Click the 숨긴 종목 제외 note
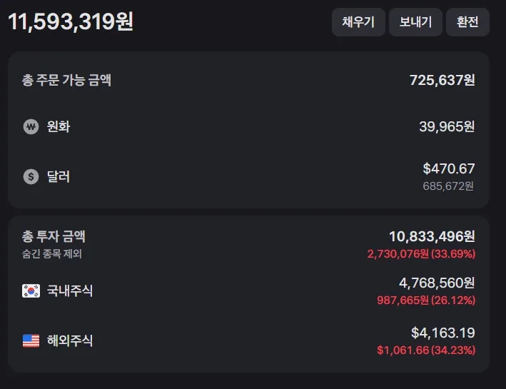The width and height of the screenshot is (506, 389). pyautogui.click(x=51, y=253)
